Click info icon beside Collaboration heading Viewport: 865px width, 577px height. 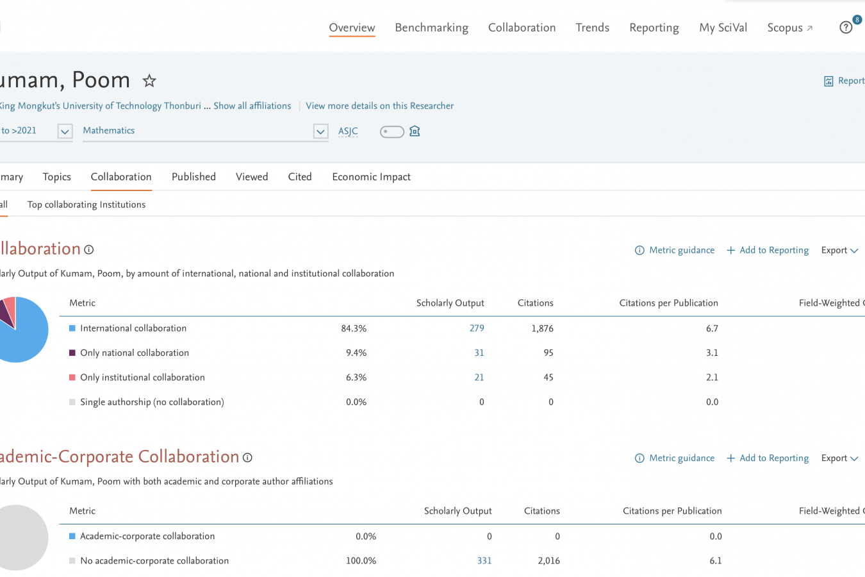point(89,250)
